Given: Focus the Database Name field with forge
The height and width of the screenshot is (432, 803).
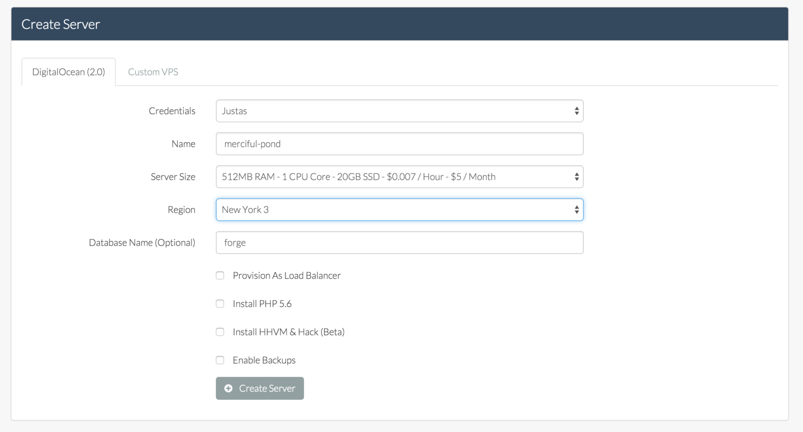Looking at the screenshot, I should (x=399, y=243).
